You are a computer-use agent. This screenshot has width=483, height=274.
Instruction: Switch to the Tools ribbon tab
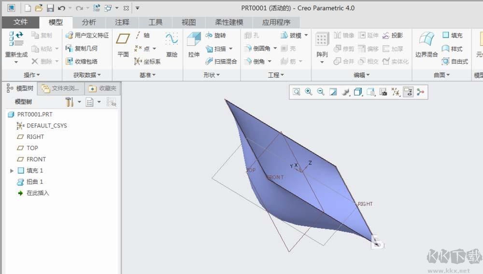coord(155,22)
